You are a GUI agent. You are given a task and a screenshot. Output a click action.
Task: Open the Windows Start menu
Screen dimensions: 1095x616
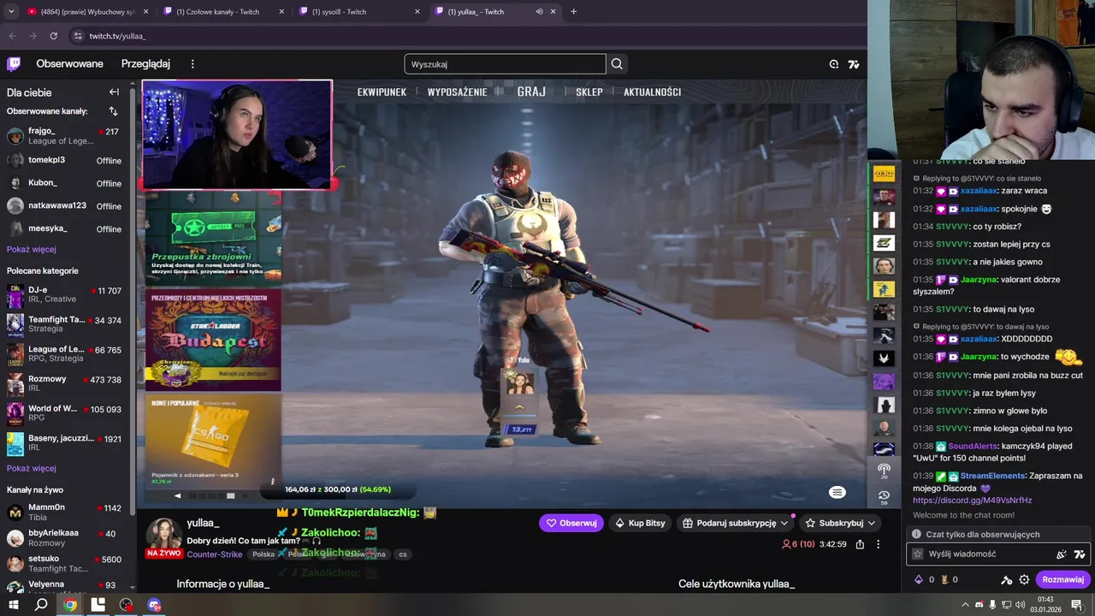pyautogui.click(x=13, y=605)
